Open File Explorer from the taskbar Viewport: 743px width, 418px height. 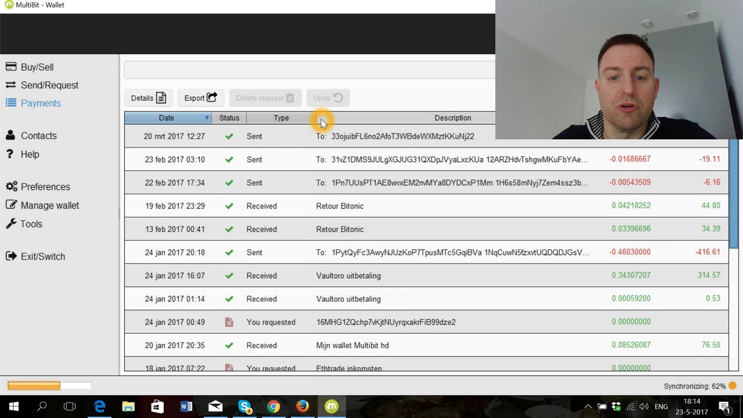128,406
